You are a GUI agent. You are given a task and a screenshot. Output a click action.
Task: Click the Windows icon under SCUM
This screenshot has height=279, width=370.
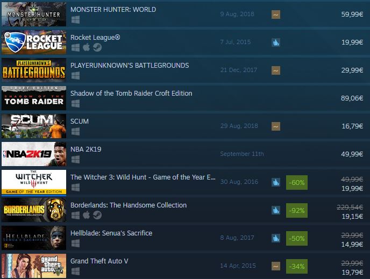pyautogui.click(x=75, y=132)
